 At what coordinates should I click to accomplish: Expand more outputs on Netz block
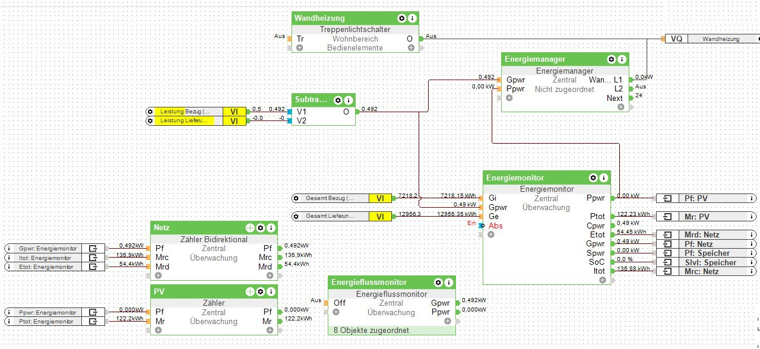pos(270,275)
